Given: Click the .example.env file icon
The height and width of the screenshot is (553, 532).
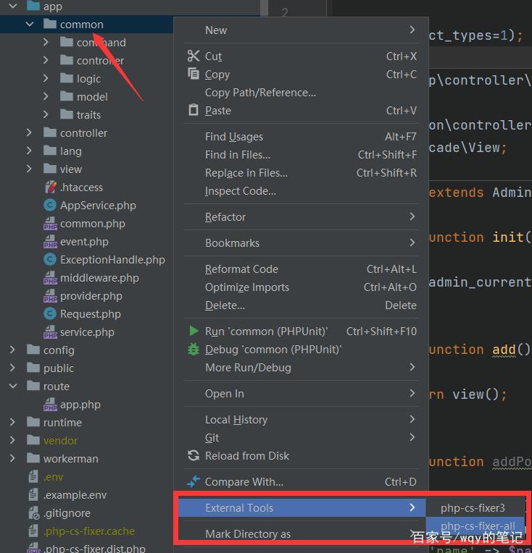Looking at the screenshot, I should click(33, 495).
